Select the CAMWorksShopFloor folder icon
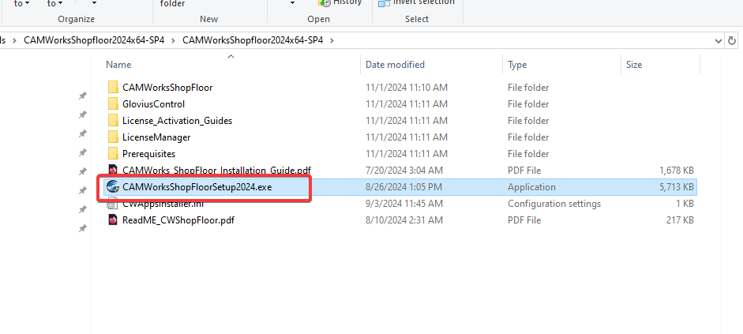 [113, 87]
